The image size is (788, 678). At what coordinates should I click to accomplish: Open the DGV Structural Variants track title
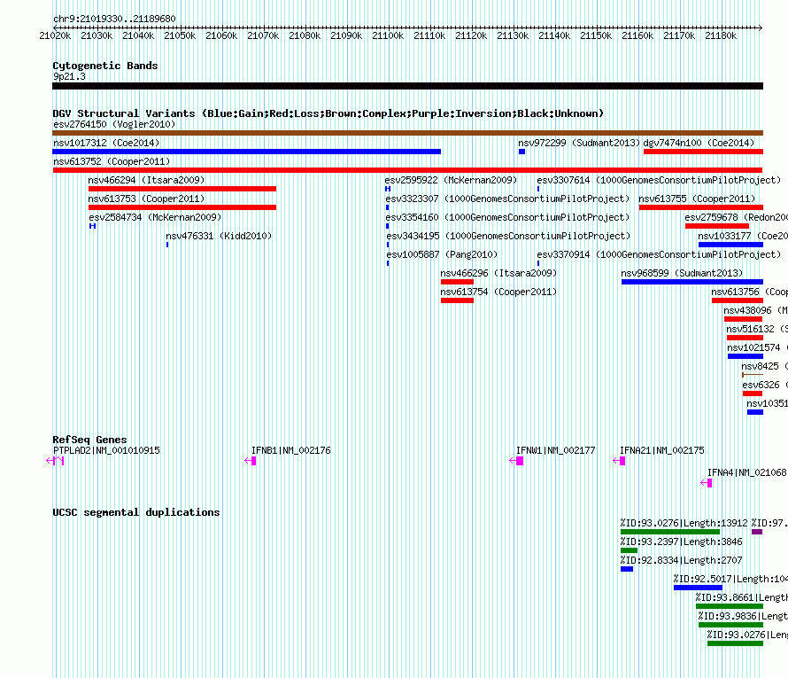(x=328, y=113)
